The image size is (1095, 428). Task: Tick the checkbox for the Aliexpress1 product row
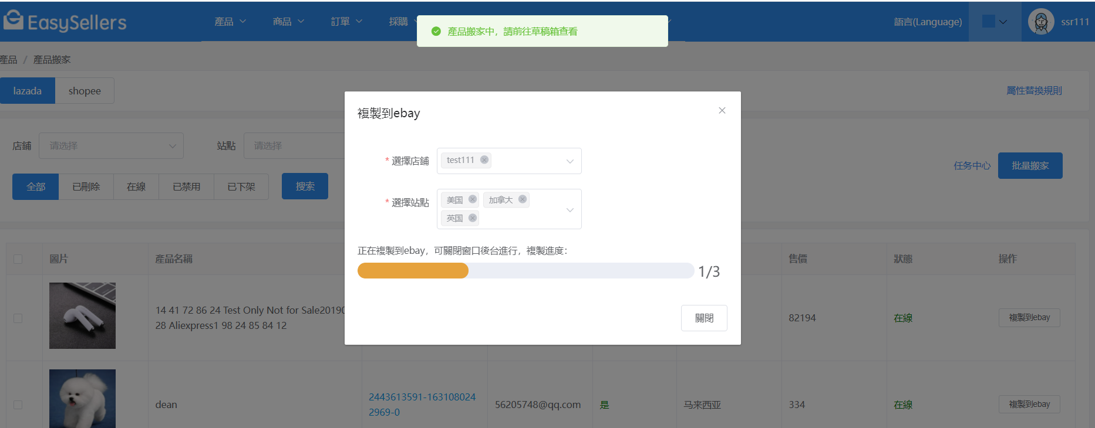pos(18,318)
